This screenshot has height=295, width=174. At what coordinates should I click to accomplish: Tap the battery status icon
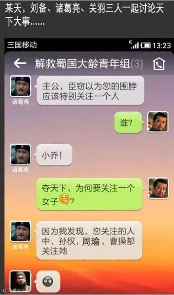click(x=146, y=45)
